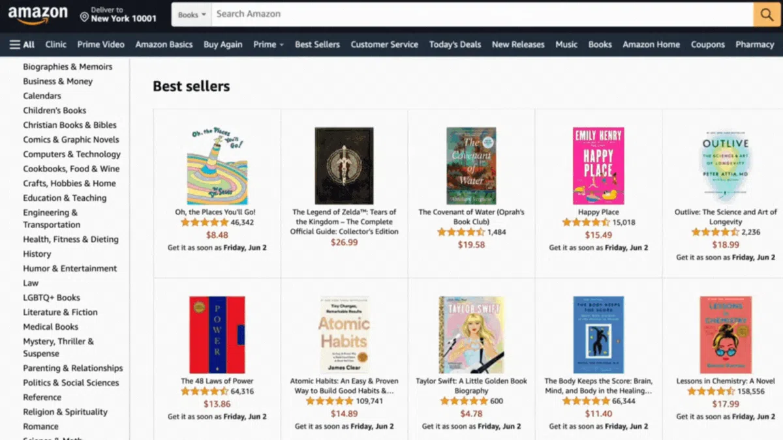
Task: Click Outlive book price $18.99
Action: pyautogui.click(x=726, y=244)
